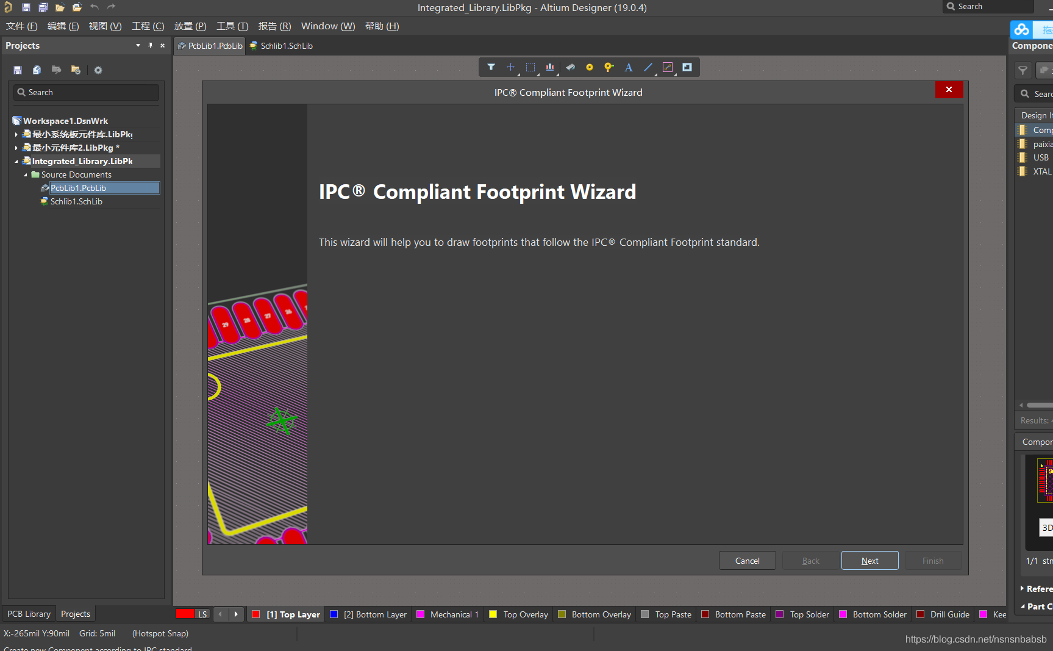This screenshot has height=651, width=1053.
Task: Click the Mechanical 1 magenta color swatch
Action: (x=420, y=614)
